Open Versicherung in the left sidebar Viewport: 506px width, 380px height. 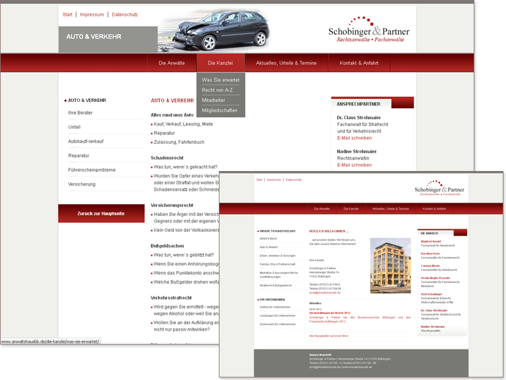[82, 184]
